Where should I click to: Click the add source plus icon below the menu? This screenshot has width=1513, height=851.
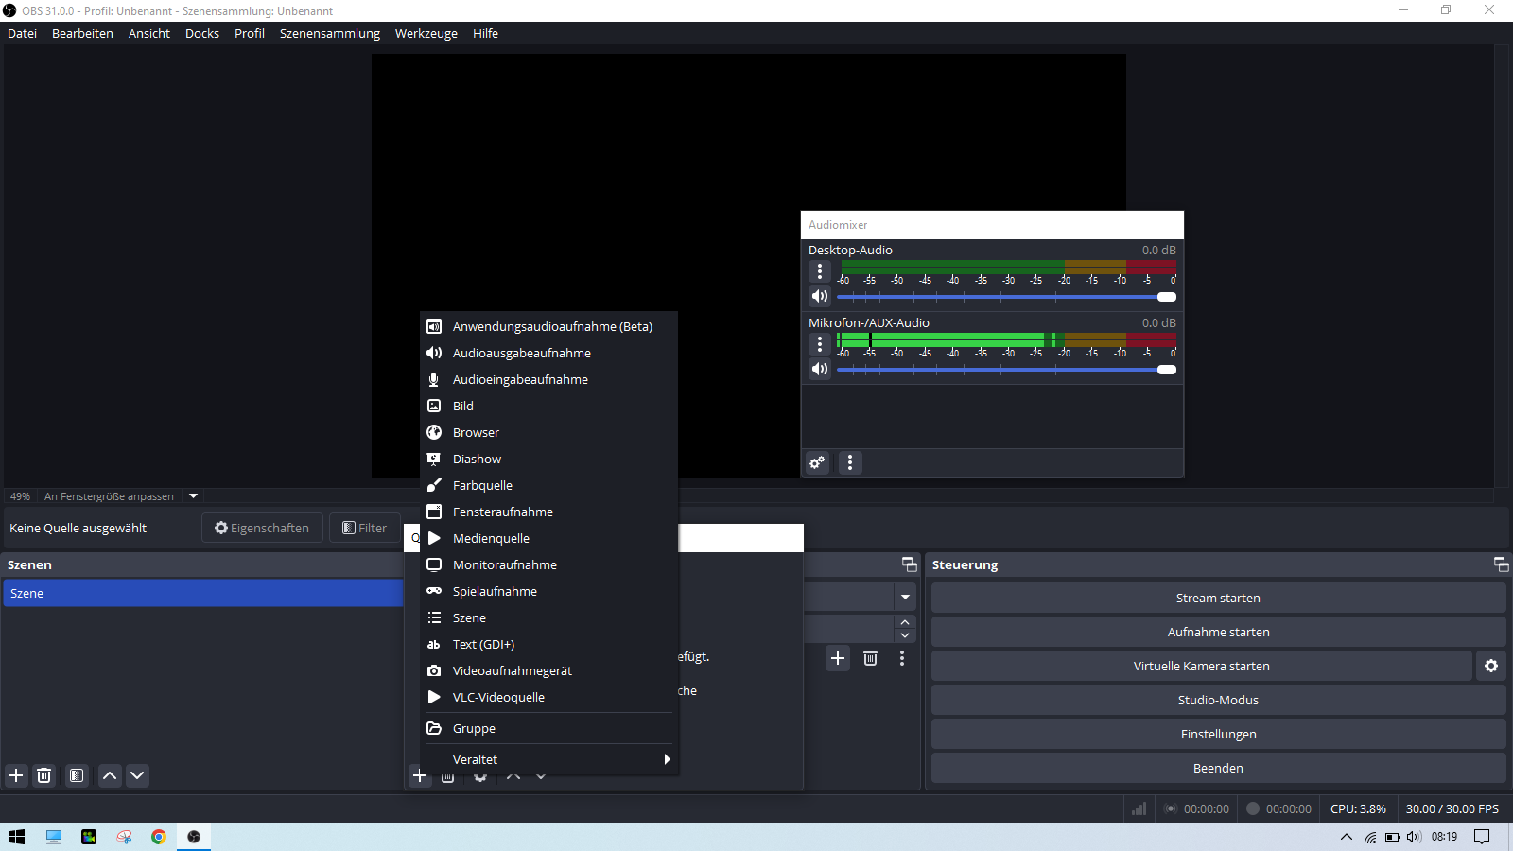pyautogui.click(x=420, y=776)
